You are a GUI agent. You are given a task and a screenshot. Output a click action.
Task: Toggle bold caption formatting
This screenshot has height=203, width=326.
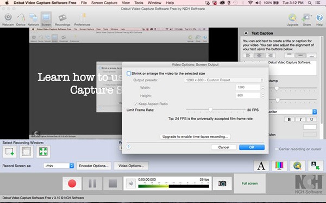pyautogui.click(x=289, y=119)
